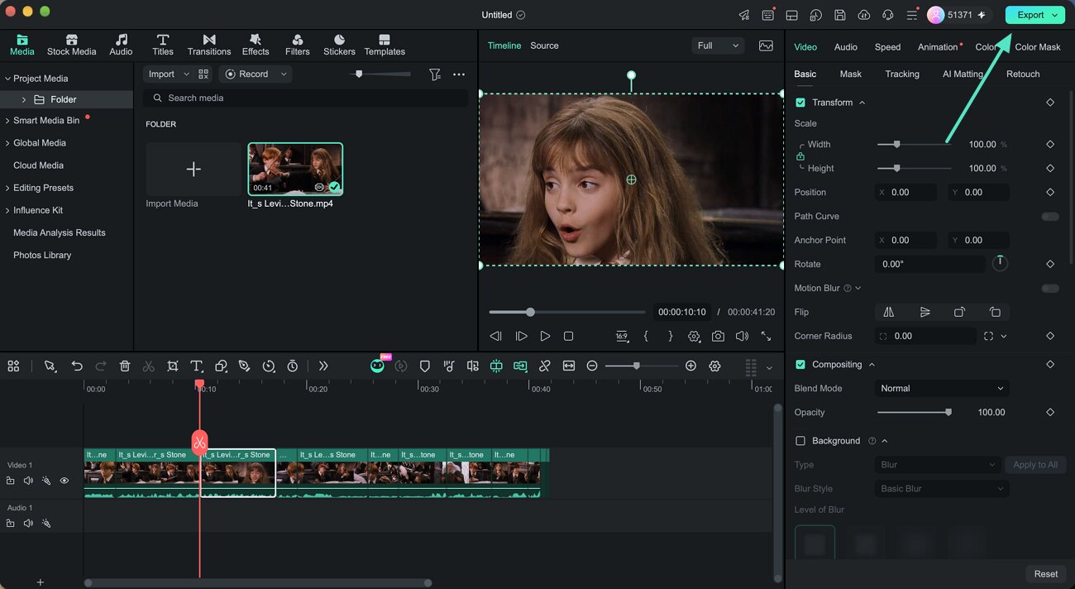The image size is (1075, 589).
Task: Lock the Video 1 track
Action: click(10, 481)
